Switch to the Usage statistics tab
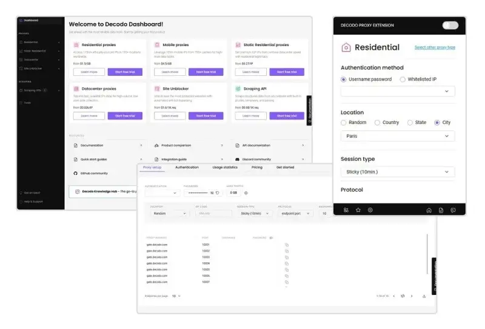 [225, 167]
